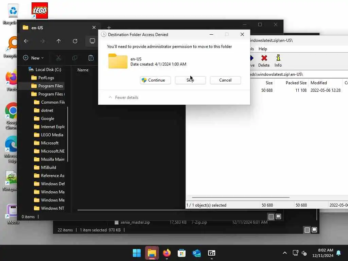Select Local Disk (C:) in the tree

pos(45,69)
